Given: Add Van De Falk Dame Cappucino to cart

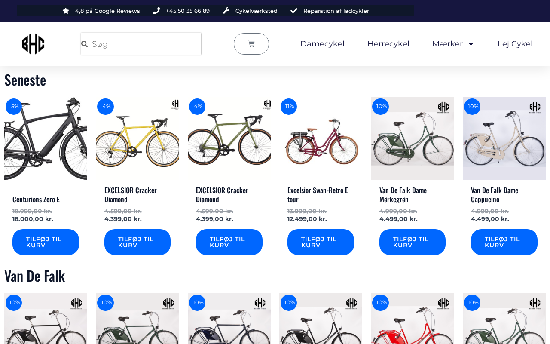Looking at the screenshot, I should (504, 242).
